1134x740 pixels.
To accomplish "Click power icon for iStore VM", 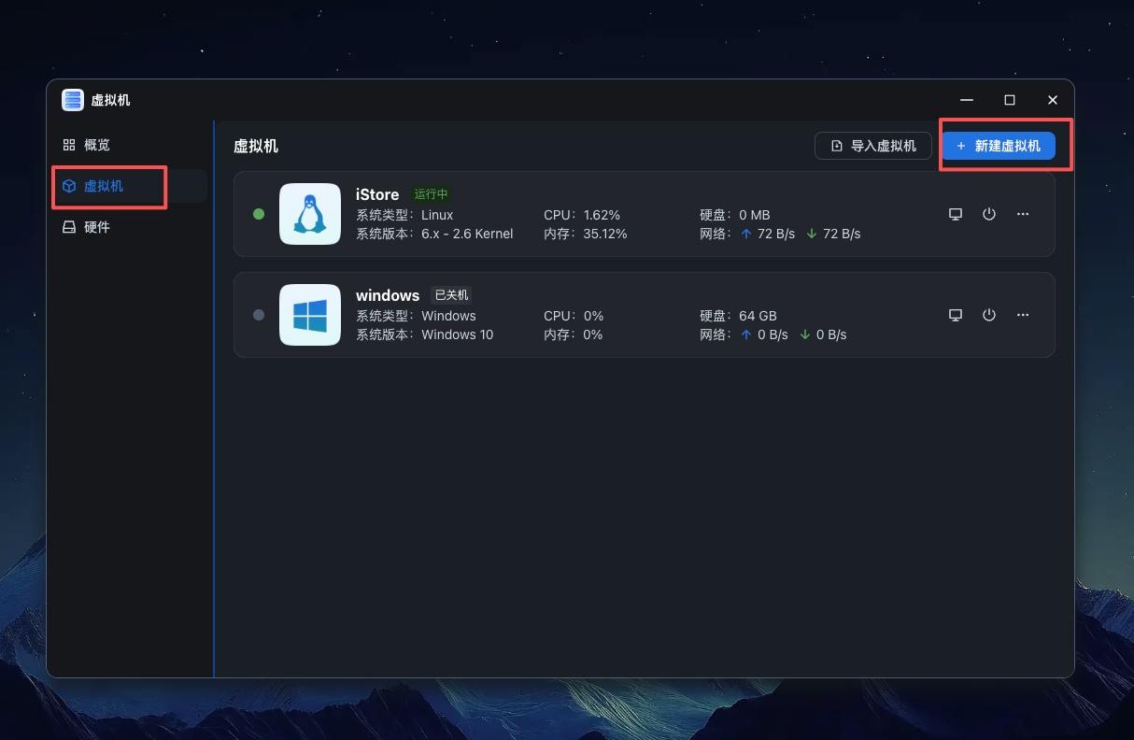I will coord(989,214).
